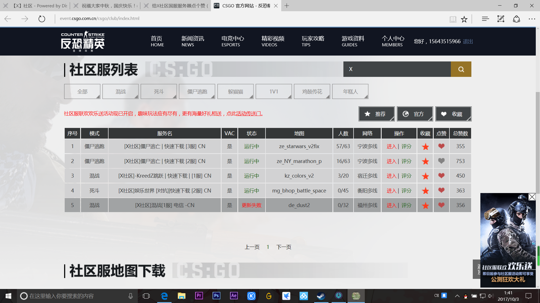Open Edge's Web Note annotation icon
Image resolution: width=540 pixels, height=303 pixels.
coord(501,19)
